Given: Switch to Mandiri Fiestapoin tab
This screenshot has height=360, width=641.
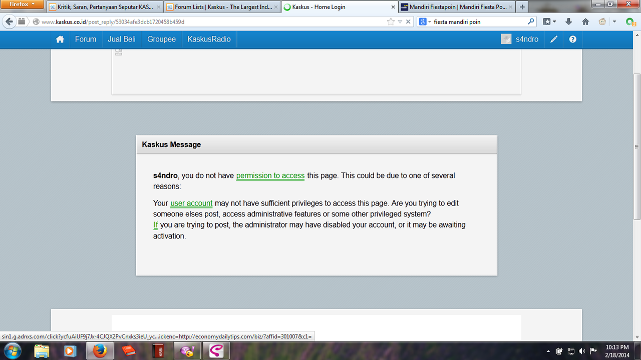Looking at the screenshot, I should 457,7.
